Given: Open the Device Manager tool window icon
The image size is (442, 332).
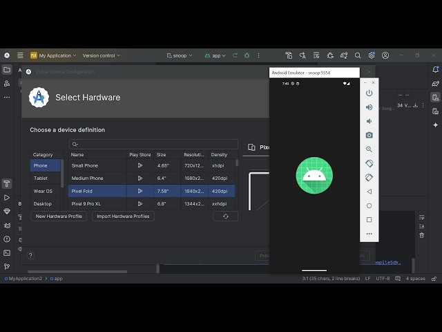Looking at the screenshot, I should [x=436, y=98].
